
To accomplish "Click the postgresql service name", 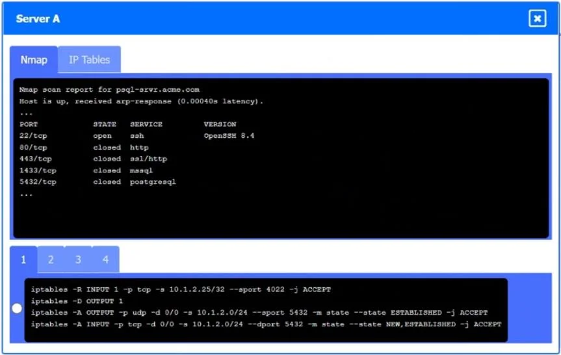I will tap(153, 182).
